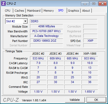Click the DDR3 memory type field
This screenshot has width=108, height=104.
pyautogui.click(x=64, y=21)
